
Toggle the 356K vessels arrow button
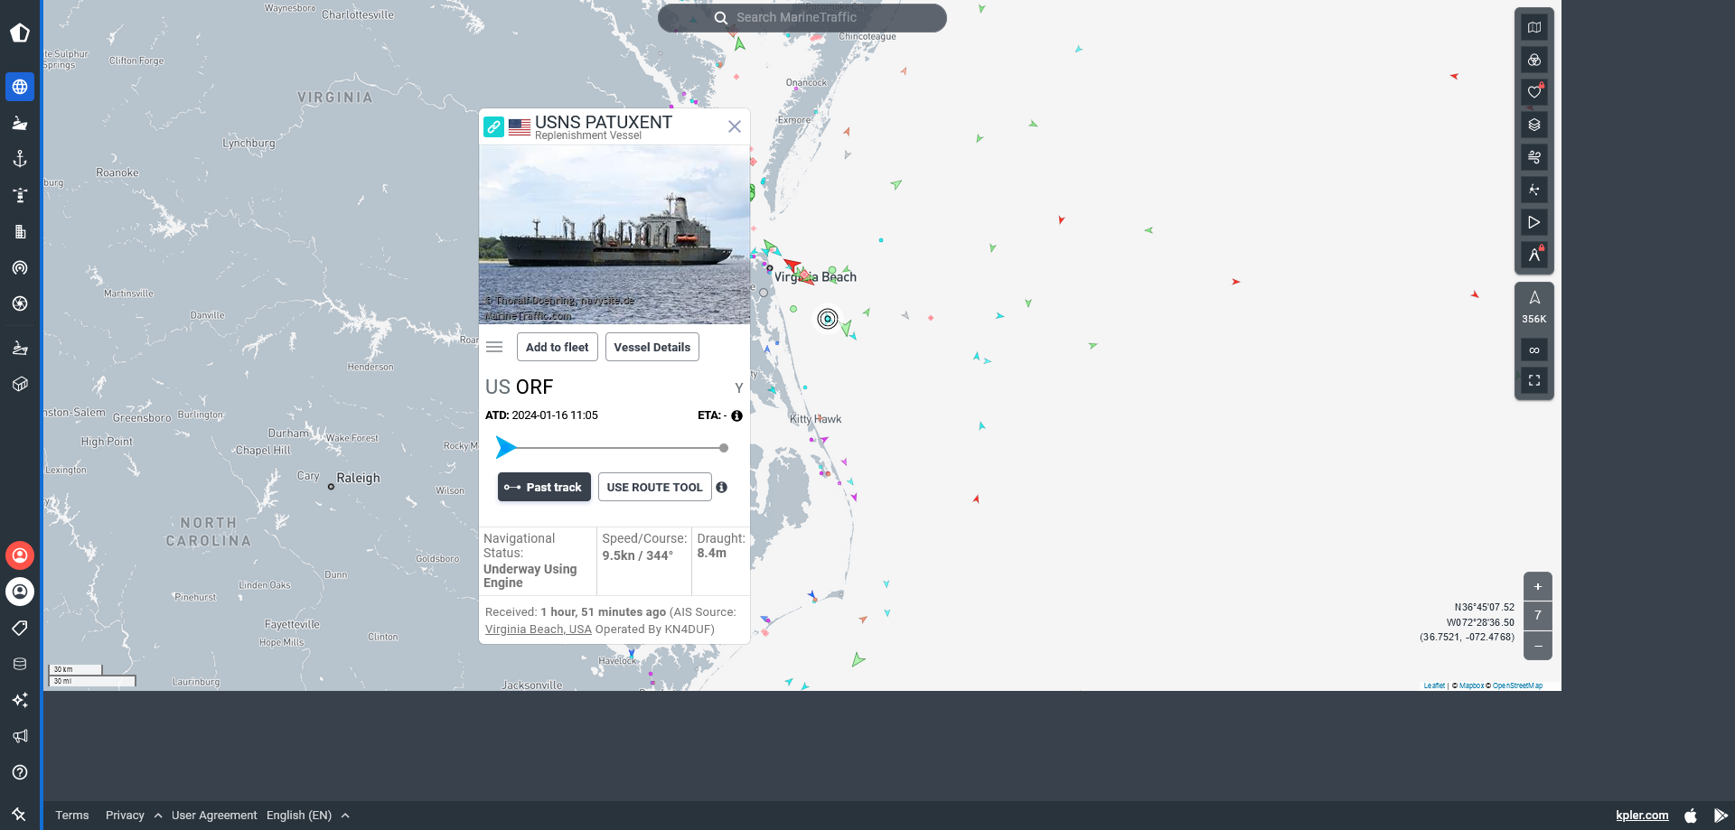[x=1534, y=307]
